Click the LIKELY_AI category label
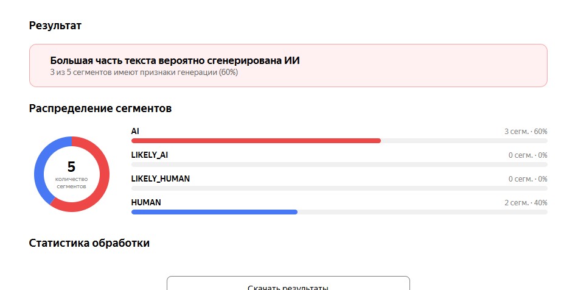Screen dimensions: 564x290 (150, 155)
